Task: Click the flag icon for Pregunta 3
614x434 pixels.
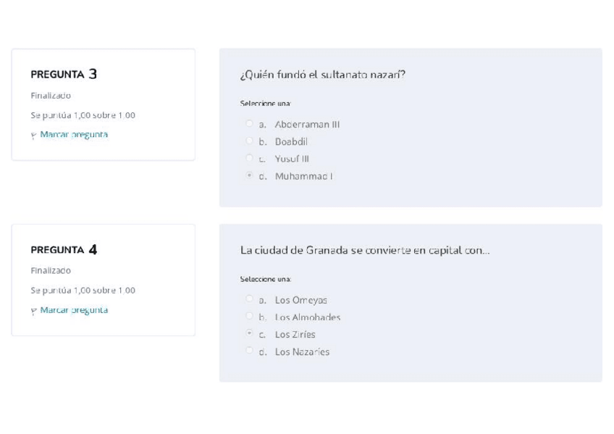Action: tap(34, 135)
